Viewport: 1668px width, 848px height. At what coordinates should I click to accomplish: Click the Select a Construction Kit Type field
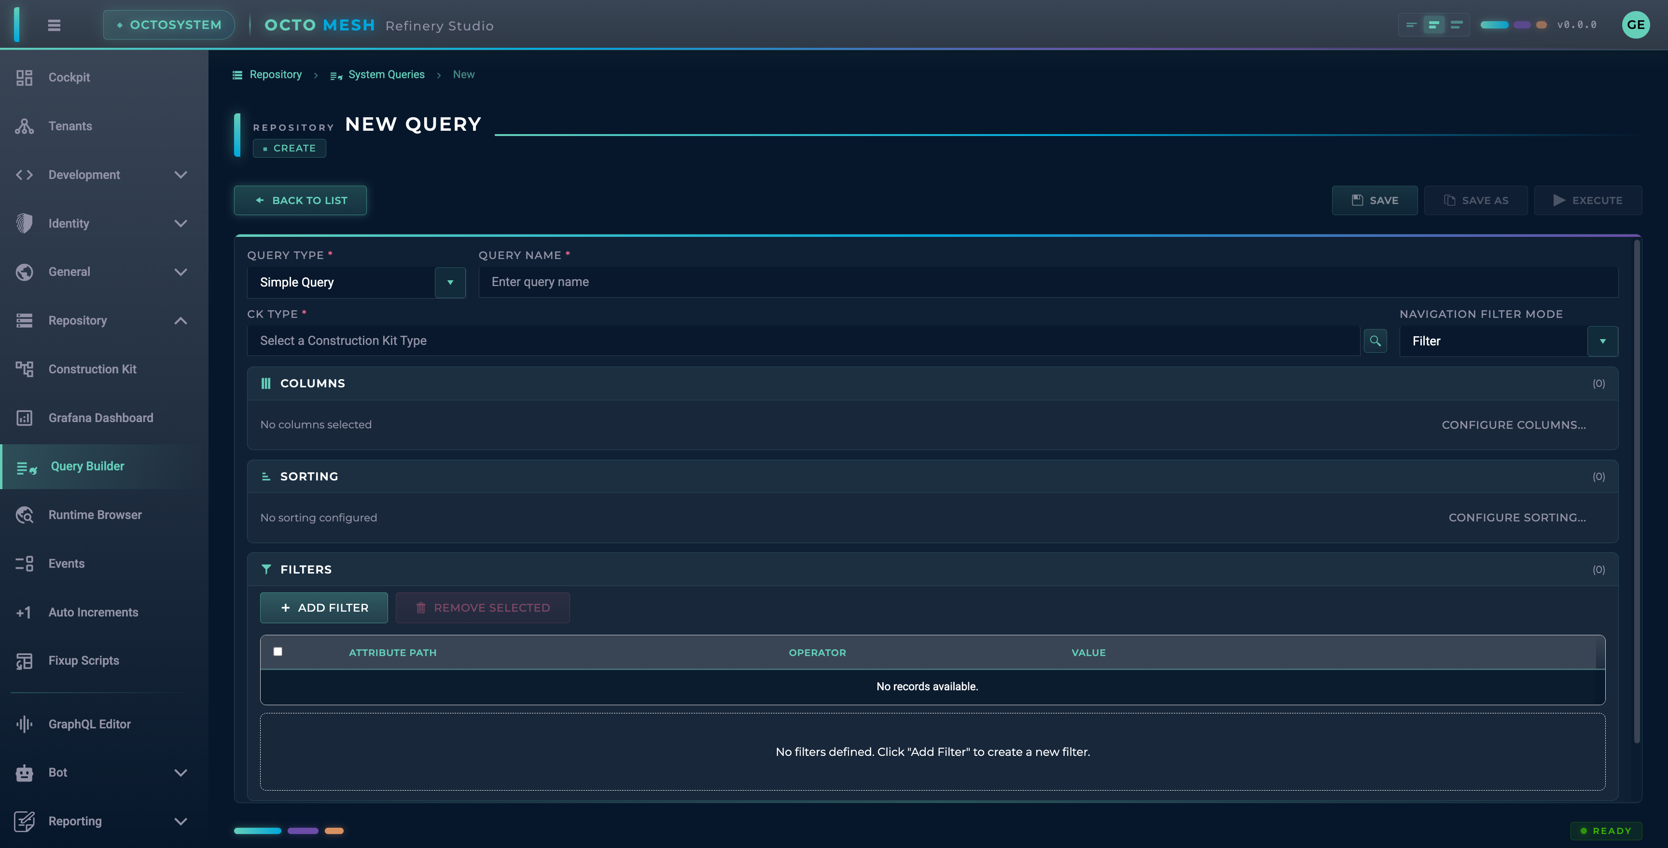[803, 341]
